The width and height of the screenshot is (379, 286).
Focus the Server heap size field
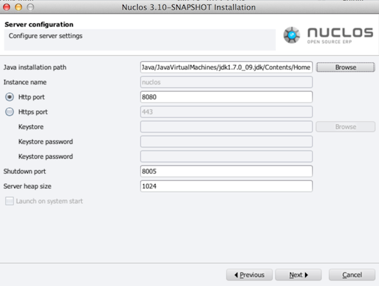tap(226, 186)
